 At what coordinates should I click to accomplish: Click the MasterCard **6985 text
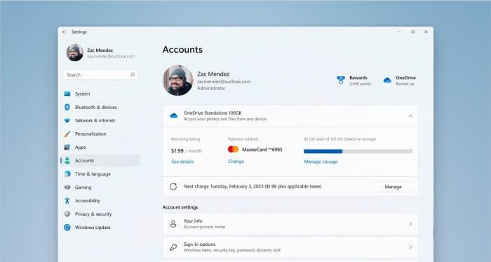coord(262,150)
